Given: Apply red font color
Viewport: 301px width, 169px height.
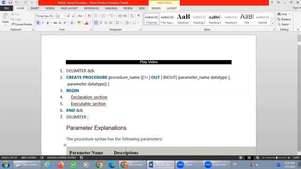Looking at the screenshot, I should (x=87, y=23).
